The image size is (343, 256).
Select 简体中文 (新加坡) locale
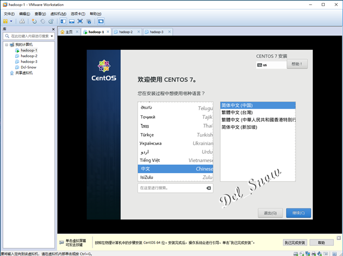tap(258, 127)
